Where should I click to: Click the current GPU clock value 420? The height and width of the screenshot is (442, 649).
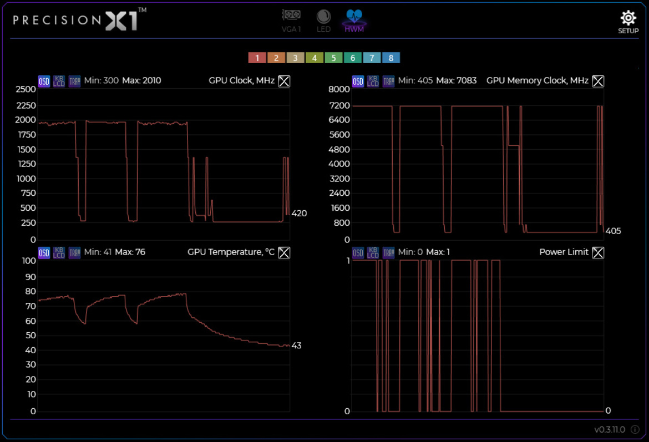click(299, 214)
